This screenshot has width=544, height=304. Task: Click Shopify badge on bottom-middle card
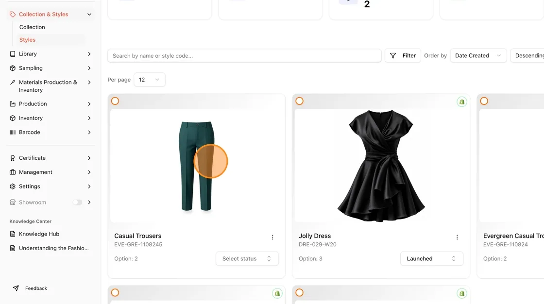coord(462,294)
